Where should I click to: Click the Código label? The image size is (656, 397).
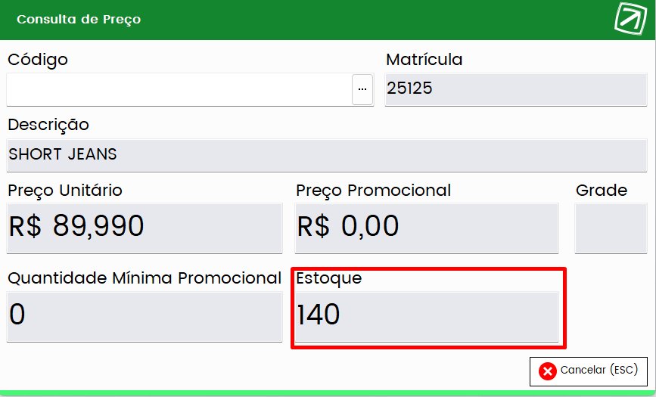[38, 60]
